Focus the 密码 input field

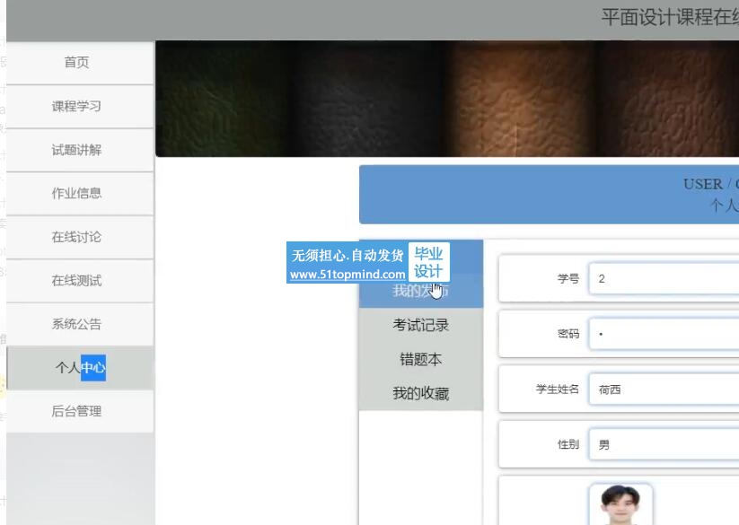pyautogui.click(x=664, y=334)
